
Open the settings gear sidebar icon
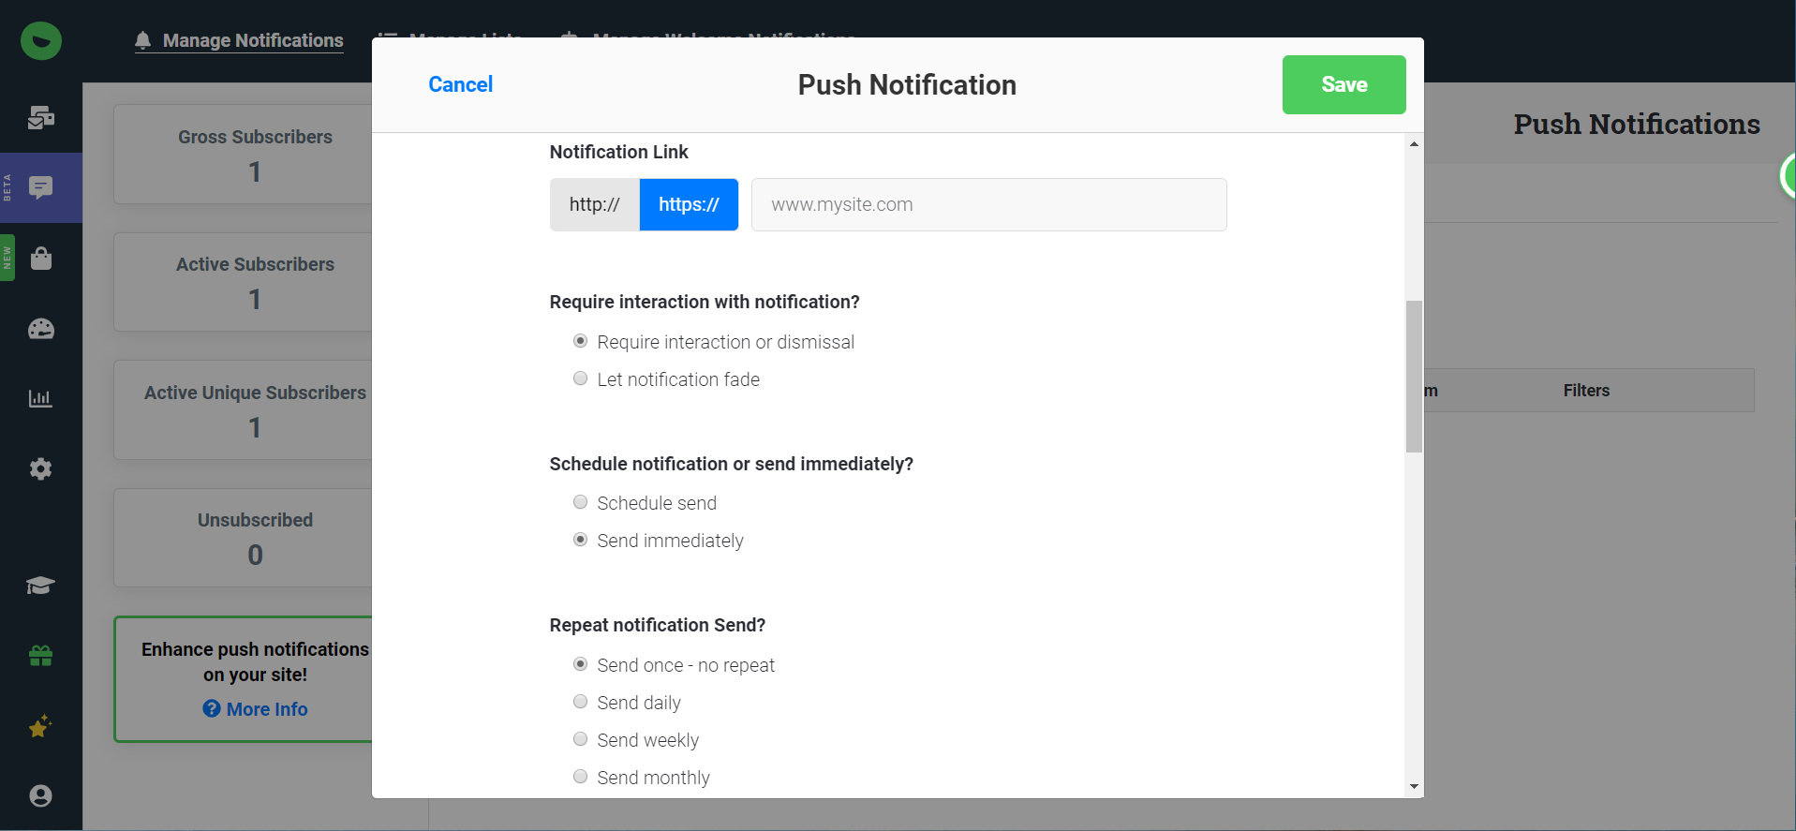[40, 468]
